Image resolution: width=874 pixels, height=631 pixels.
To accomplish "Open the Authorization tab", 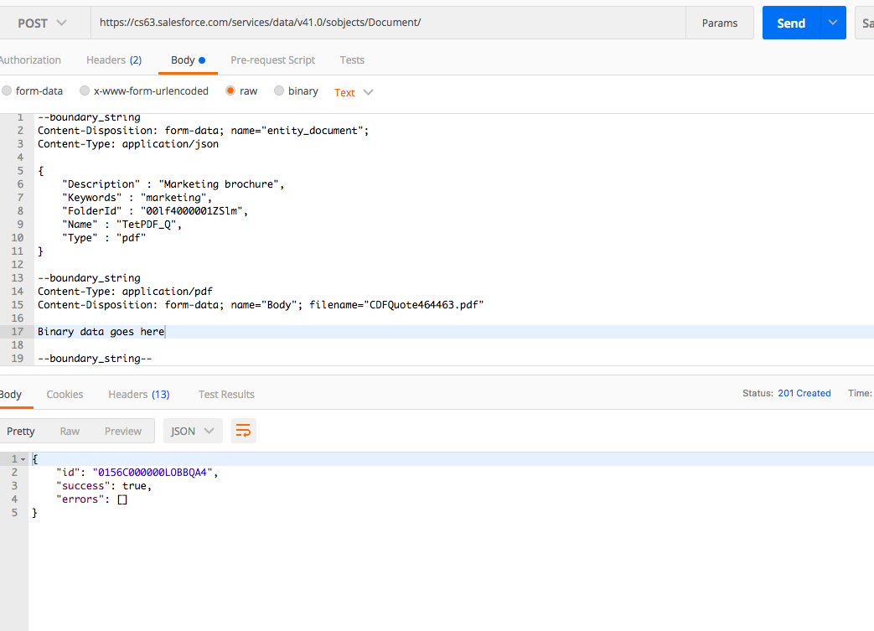I will point(30,59).
